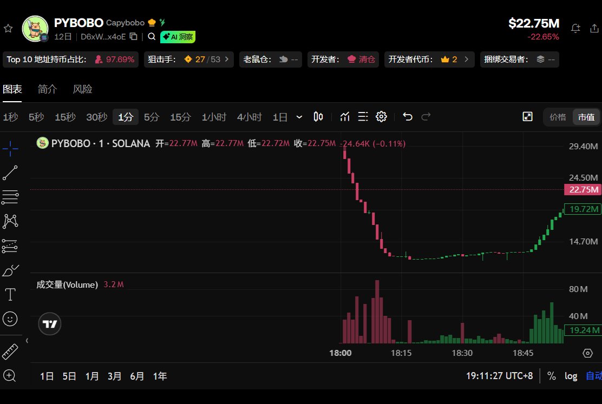Image resolution: width=602 pixels, height=404 pixels.
Task: Set chart range to 1日
Action: [47, 376]
